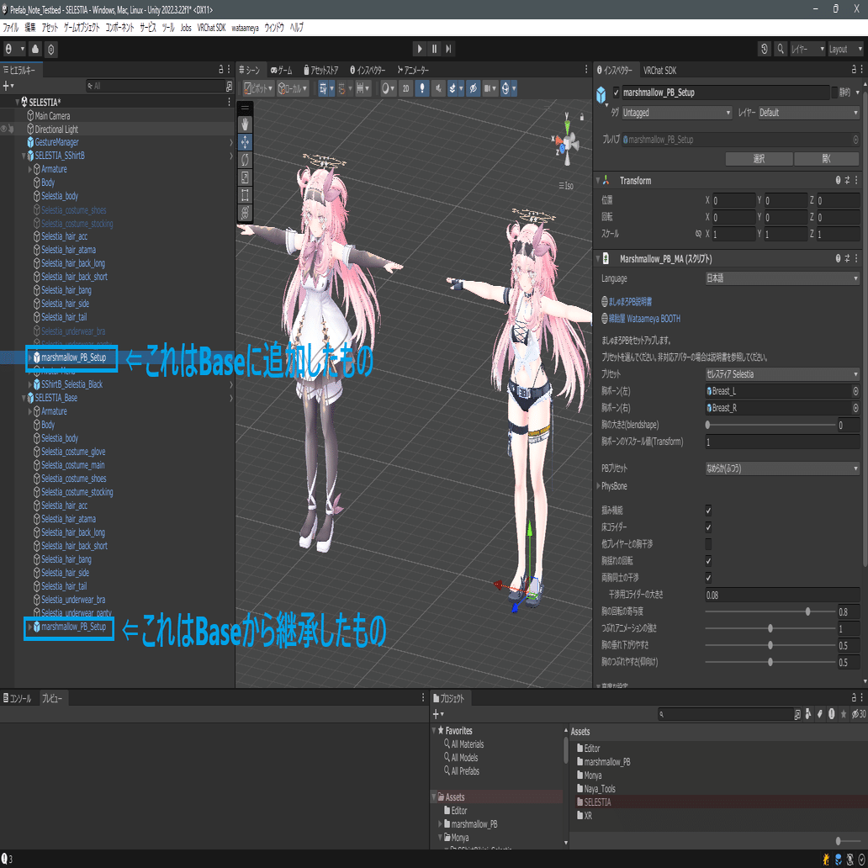Open 綿飴屋 Wataameya BOOTH link
This screenshot has width=868, height=868.
coord(644,319)
